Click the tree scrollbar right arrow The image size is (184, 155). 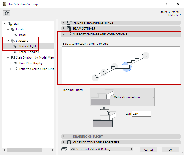[52, 150]
